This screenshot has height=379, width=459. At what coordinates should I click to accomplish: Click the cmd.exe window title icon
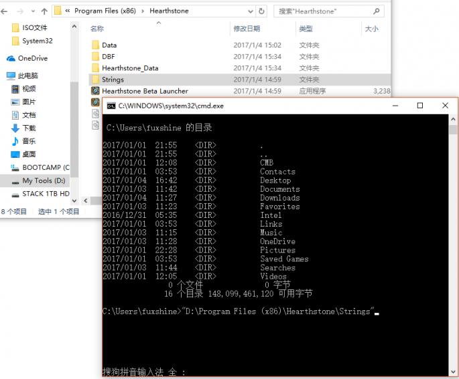click(111, 106)
